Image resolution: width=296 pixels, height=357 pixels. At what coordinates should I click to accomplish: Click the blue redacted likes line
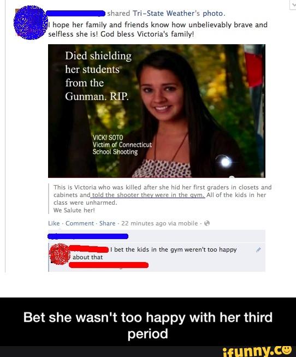88,236
